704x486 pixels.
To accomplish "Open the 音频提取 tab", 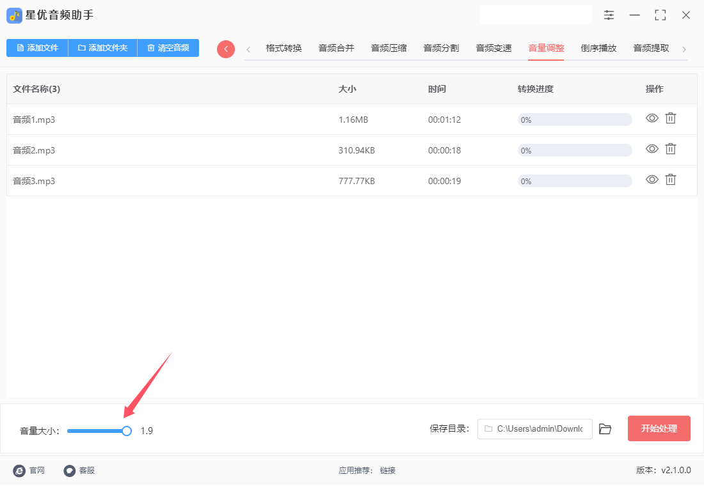I will tap(651, 48).
